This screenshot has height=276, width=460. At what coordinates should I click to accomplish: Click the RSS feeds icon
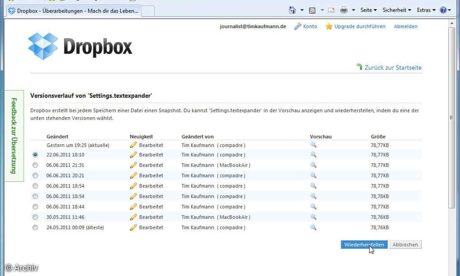pos(312,10)
